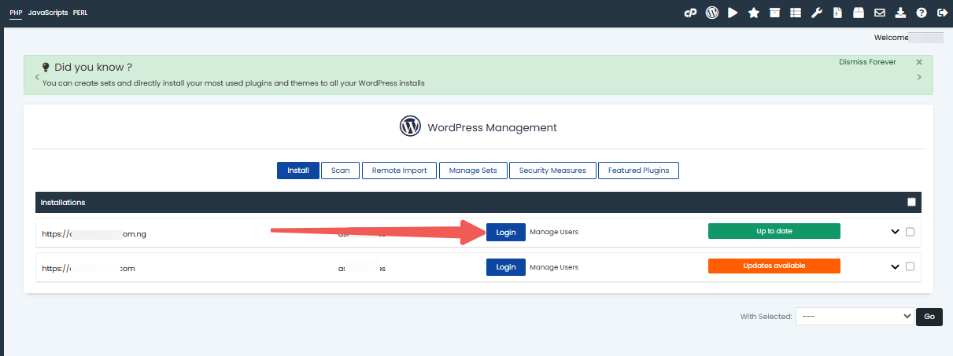
Task: Click Dismiss Forever link
Action: click(867, 62)
